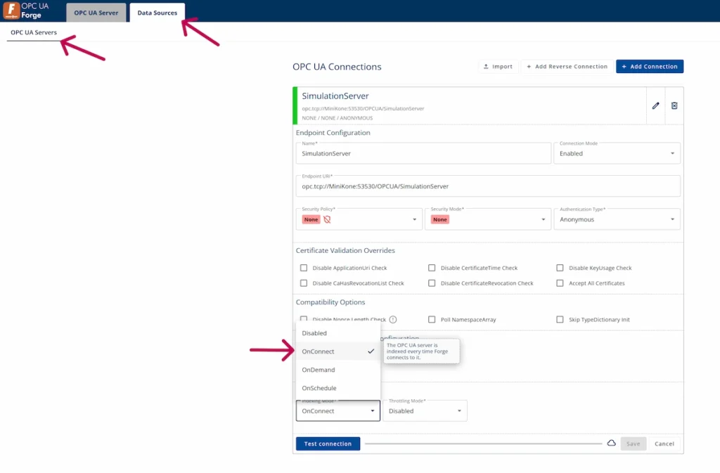This screenshot has width=720, height=473.
Task: Click the Endpoint Configuration heading
Action: (x=333, y=133)
